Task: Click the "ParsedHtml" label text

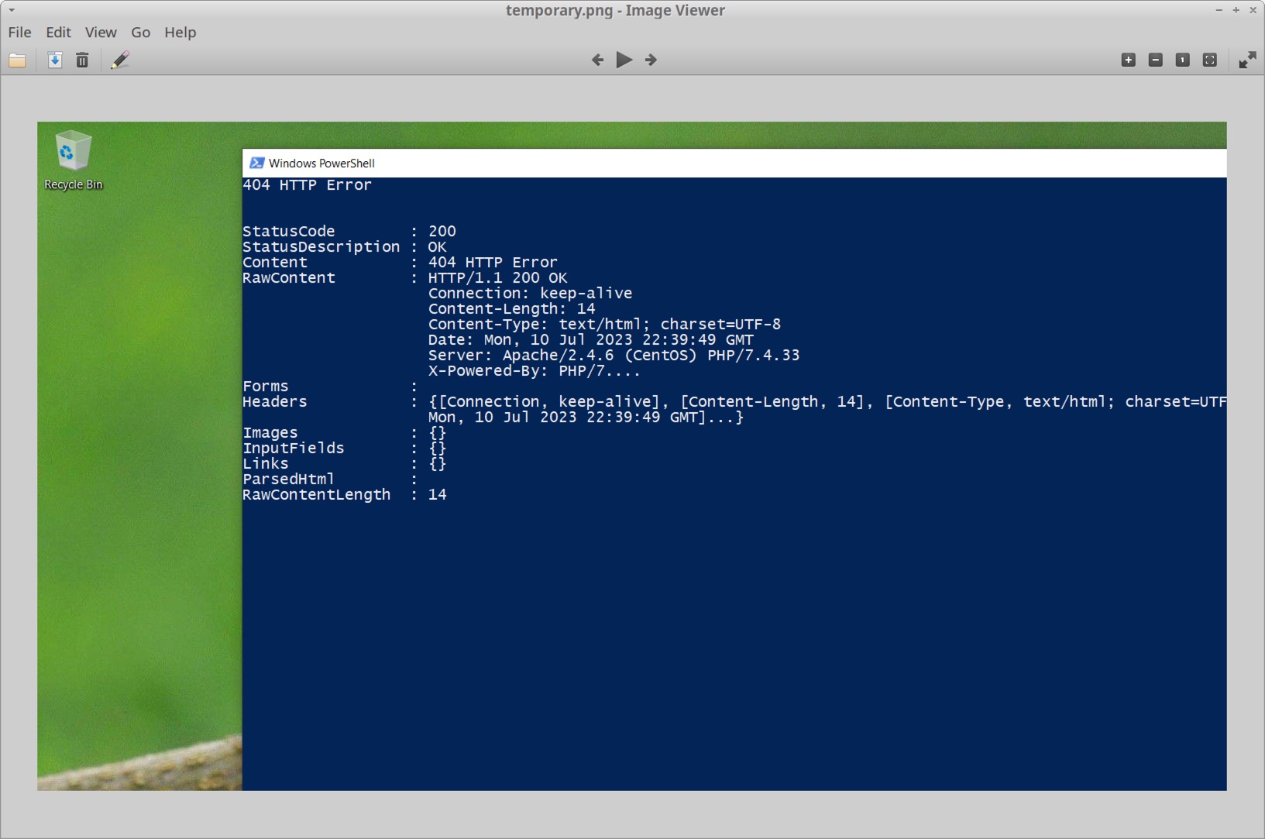Action: click(x=288, y=479)
